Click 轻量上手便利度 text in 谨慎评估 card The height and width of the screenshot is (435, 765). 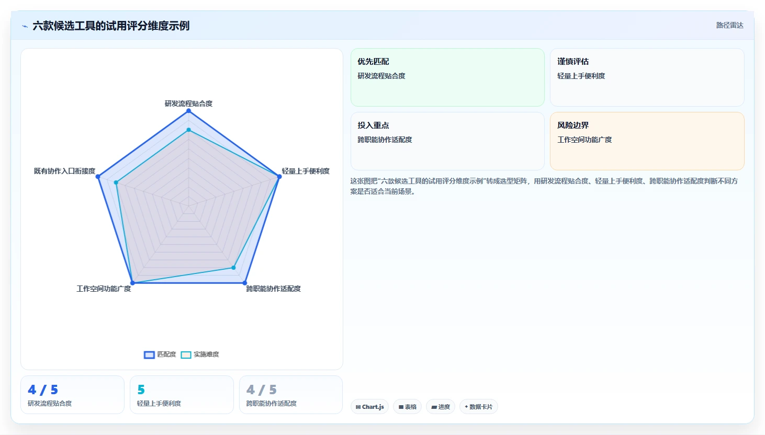[581, 76]
